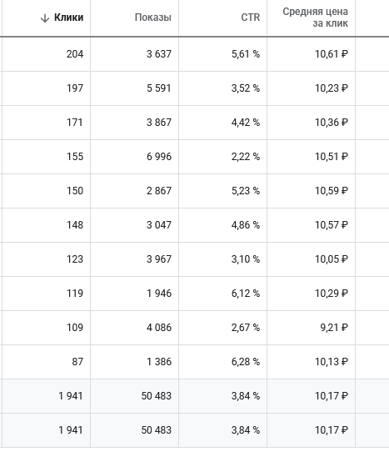This screenshot has height=457, width=389.
Task: Select the 150 clicks cell
Action: [75, 191]
